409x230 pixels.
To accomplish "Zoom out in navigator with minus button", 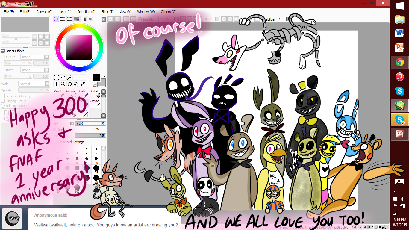I will point(34,37).
